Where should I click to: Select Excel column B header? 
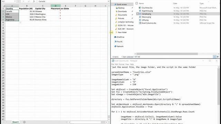(27, 6)
